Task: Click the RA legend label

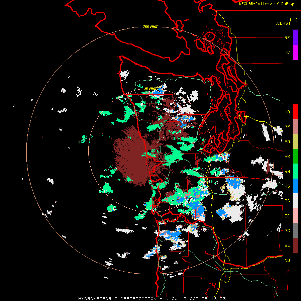Action: click(287, 172)
